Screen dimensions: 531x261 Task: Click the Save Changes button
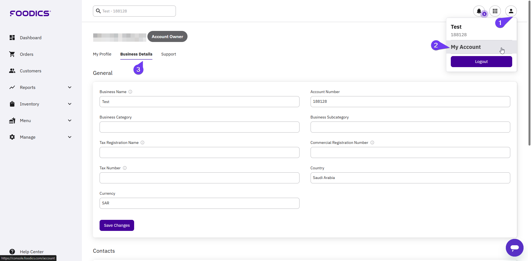[117, 225]
